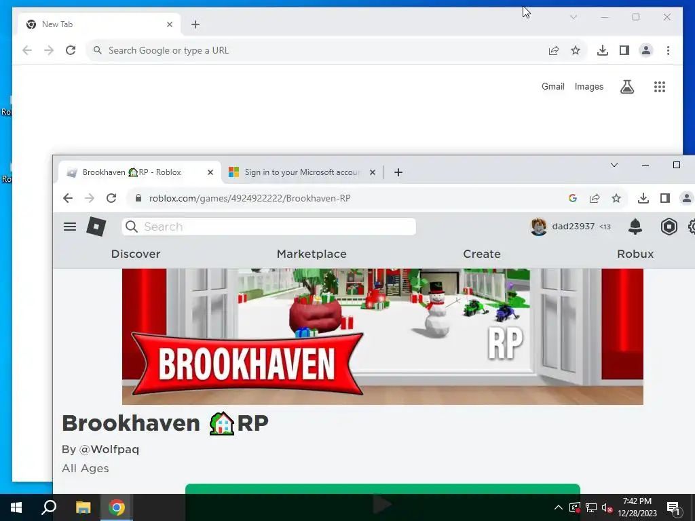Open network tray icon
The image size is (695, 521).
tap(591, 507)
